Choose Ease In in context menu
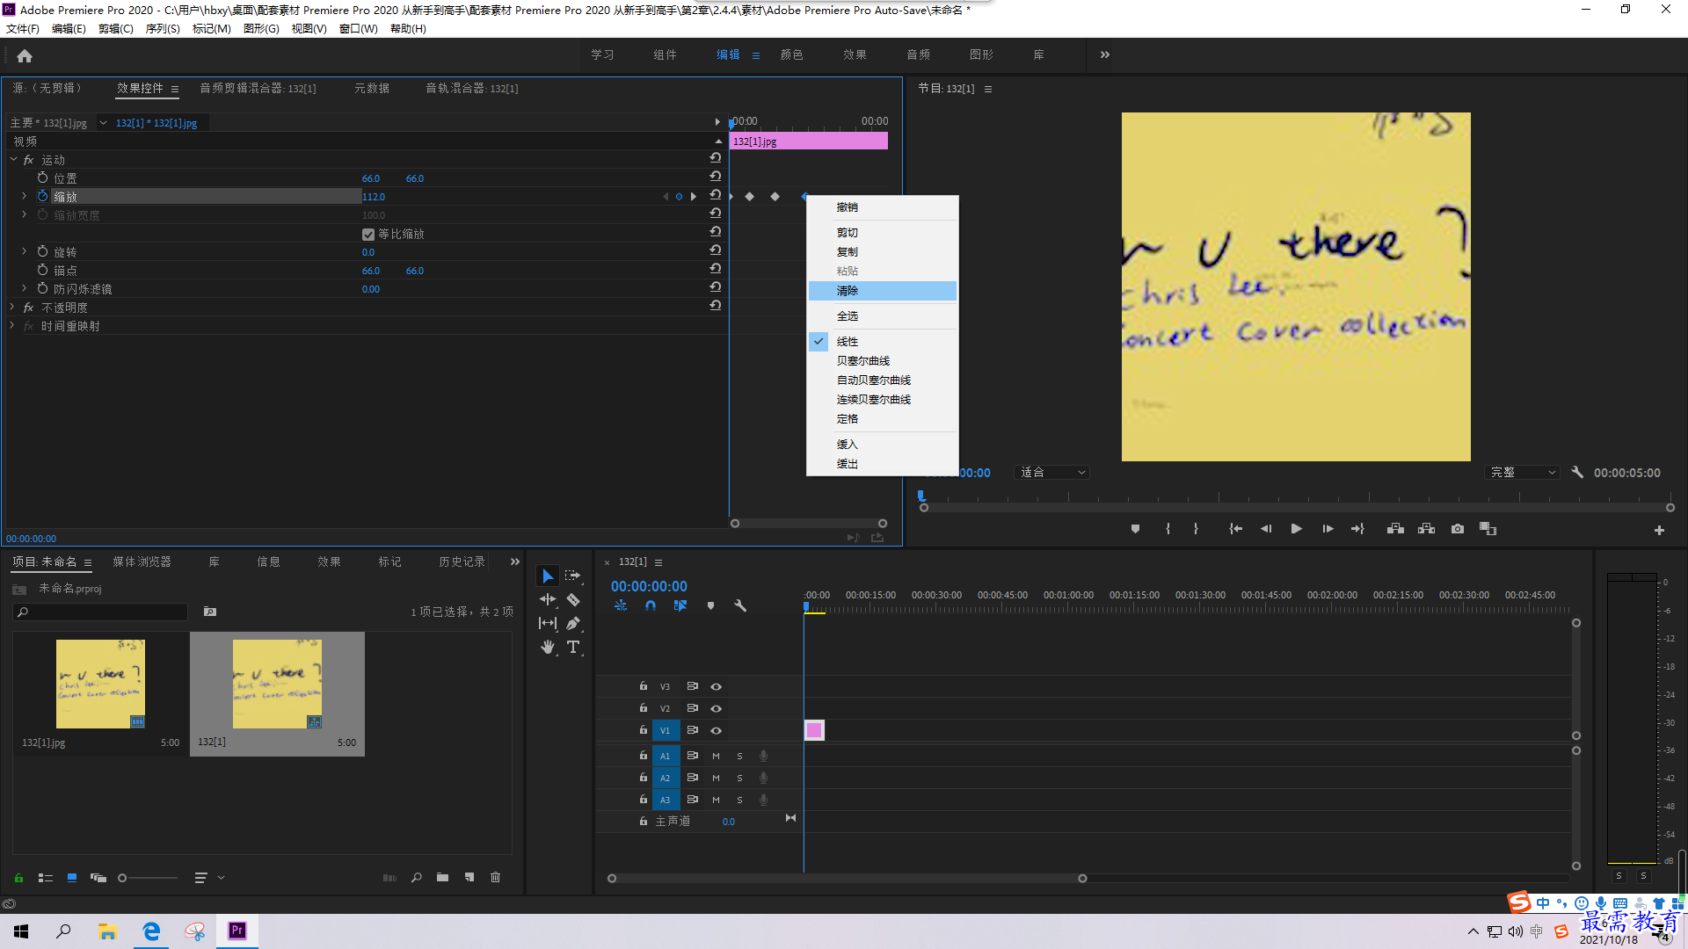1688x949 pixels. tap(882, 445)
